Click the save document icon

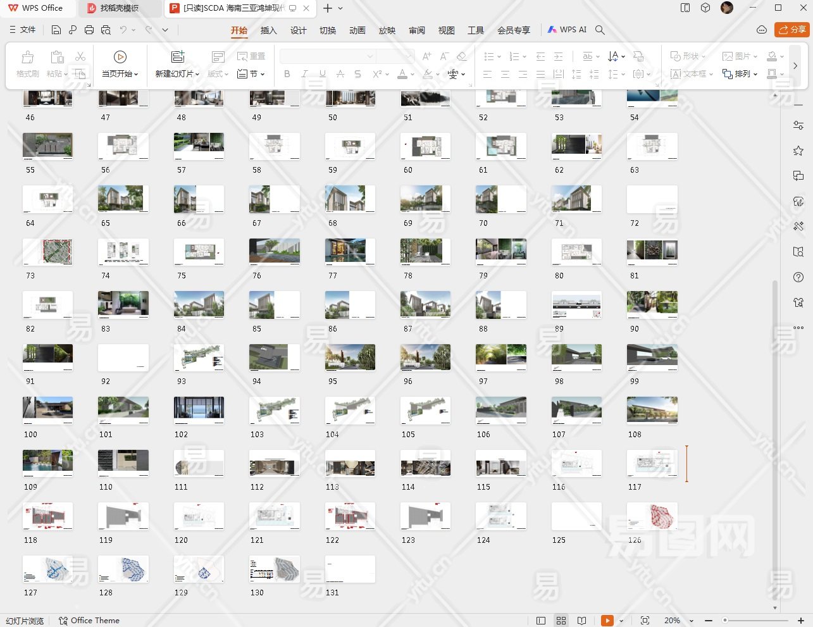pos(56,30)
